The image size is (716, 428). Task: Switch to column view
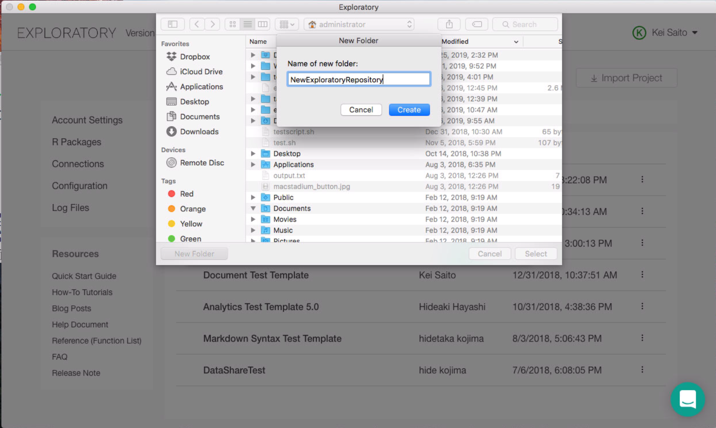[x=262, y=24]
